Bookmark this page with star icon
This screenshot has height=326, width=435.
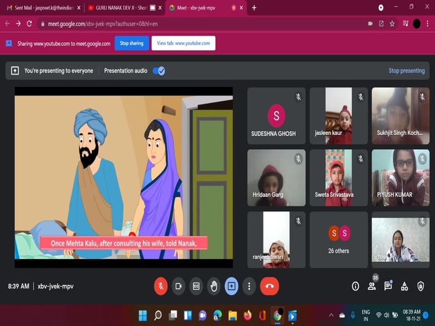tap(392, 24)
